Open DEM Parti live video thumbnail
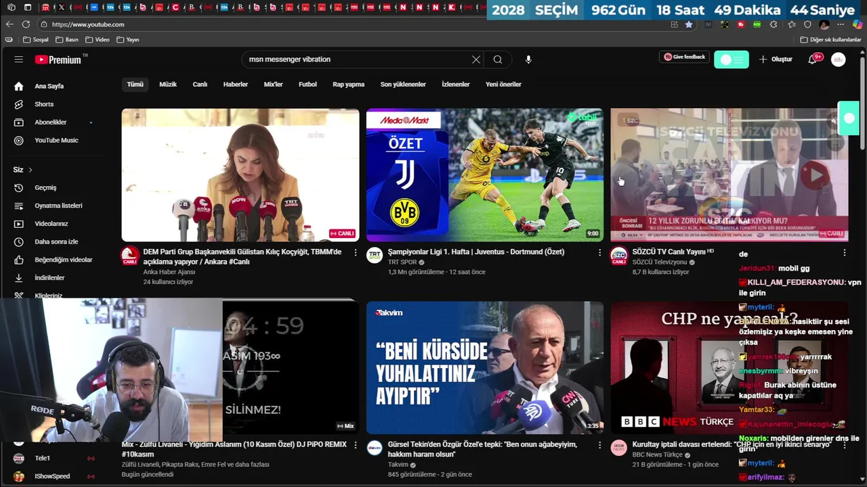Viewport: 867px width, 487px height. tap(240, 175)
